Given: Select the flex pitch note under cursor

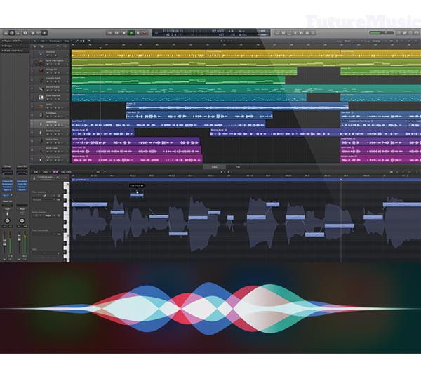Looking at the screenshot, I should [x=137, y=194].
